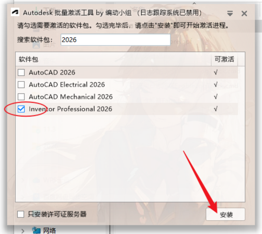Click the Autodesk logo in title bar

click(x=15, y=12)
